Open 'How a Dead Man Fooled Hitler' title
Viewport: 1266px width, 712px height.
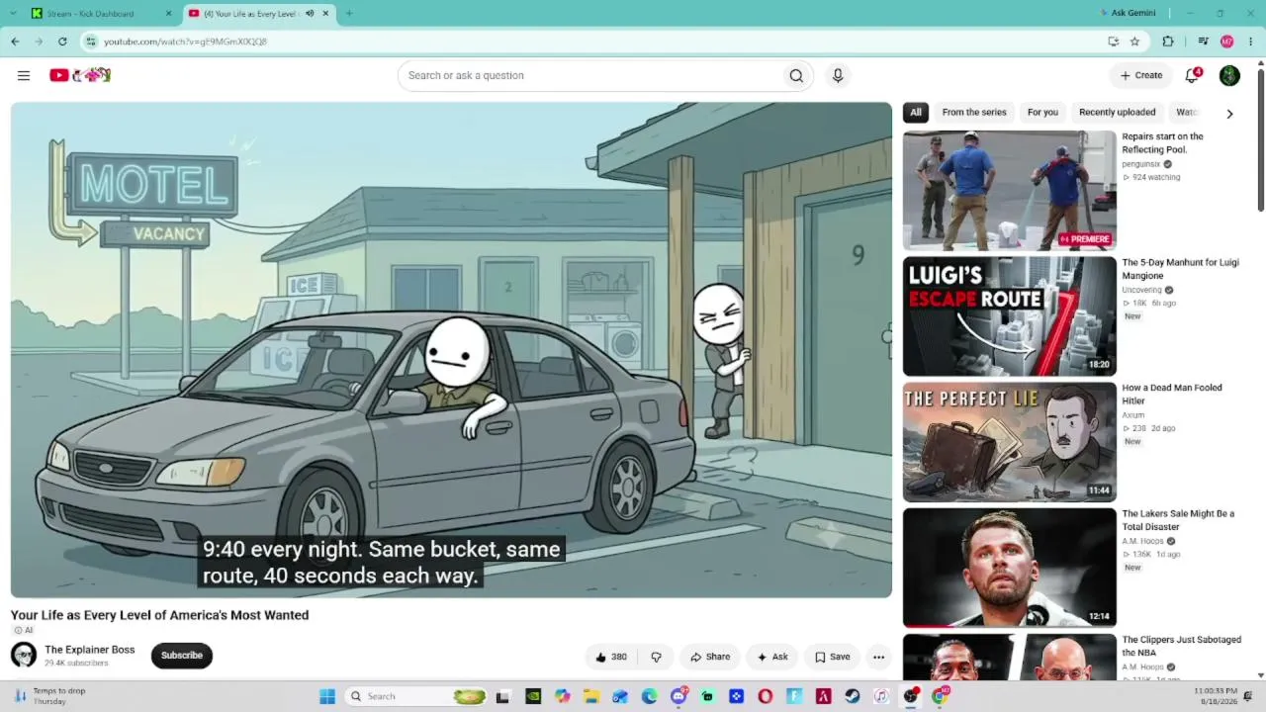tap(1172, 395)
